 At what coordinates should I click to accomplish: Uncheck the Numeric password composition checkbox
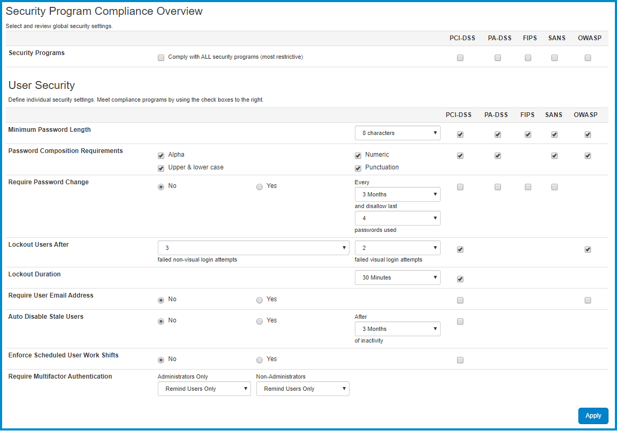pos(358,156)
